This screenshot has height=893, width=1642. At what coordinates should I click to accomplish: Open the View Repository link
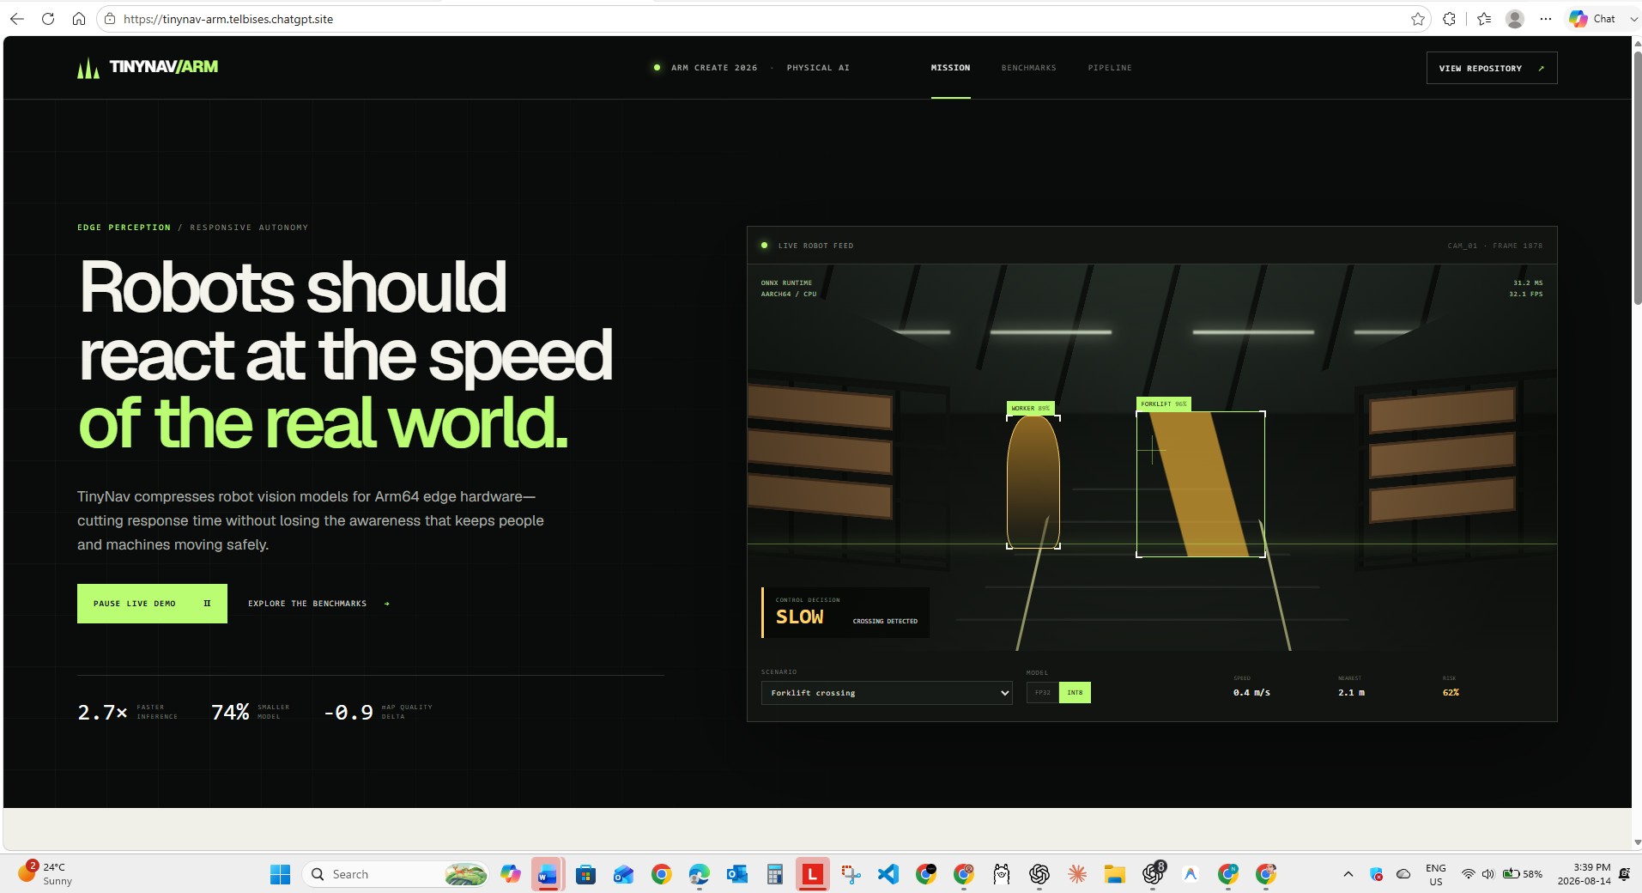(1492, 68)
